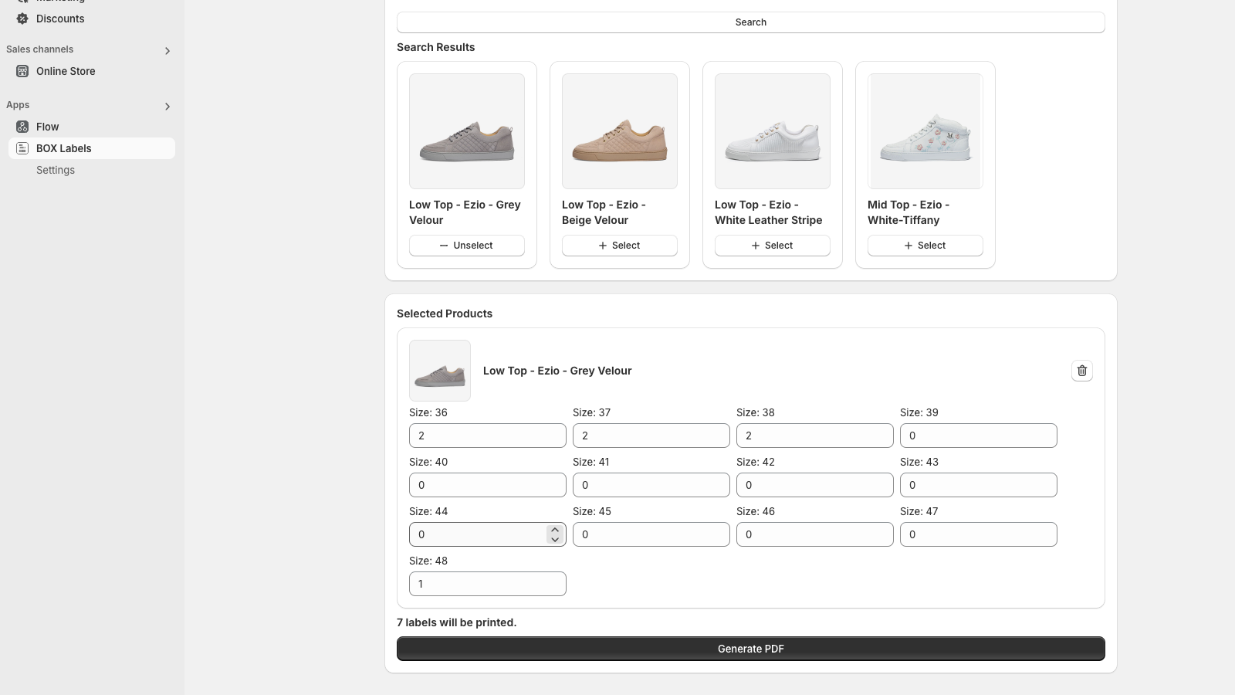Expand the Sales channels section
This screenshot has height=695, width=1235.
pyautogui.click(x=167, y=50)
